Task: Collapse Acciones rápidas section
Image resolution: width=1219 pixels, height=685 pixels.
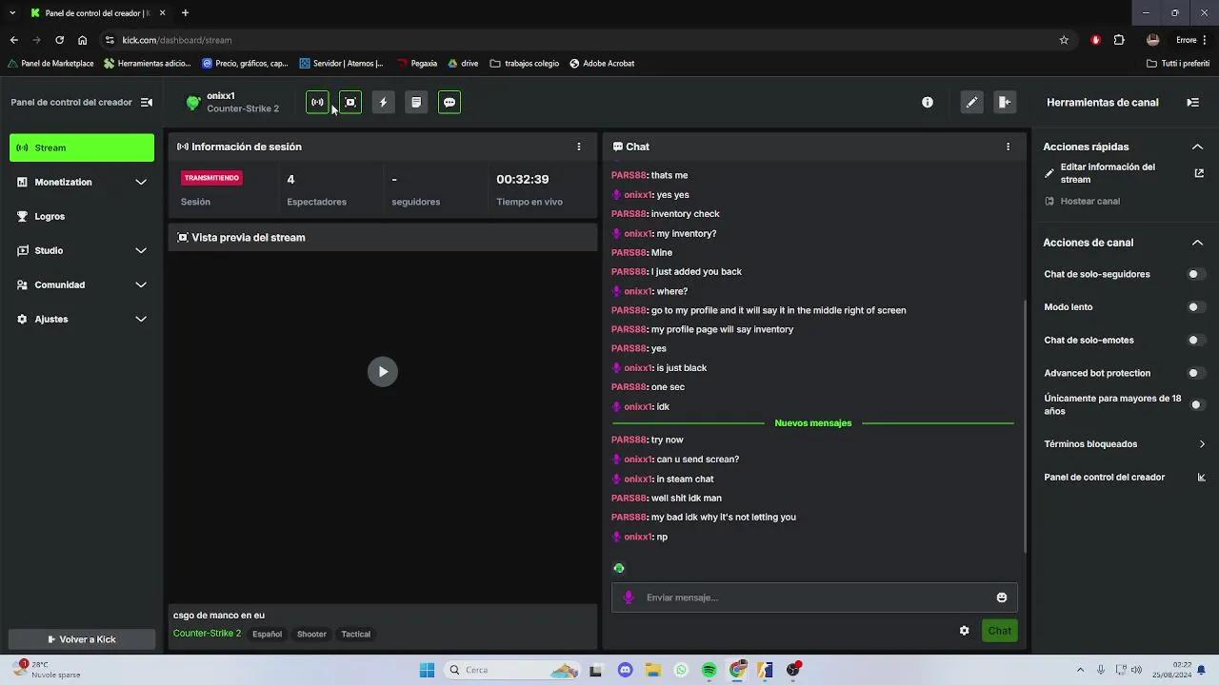Action: (1197, 147)
